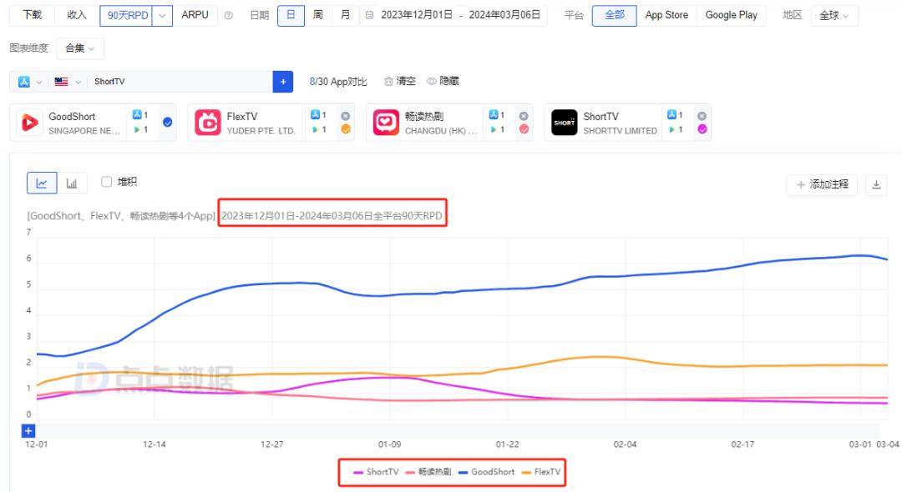Screen dimensions: 902x492
Task: Click the 8/30 App对比 counter text
Action: pos(338,82)
